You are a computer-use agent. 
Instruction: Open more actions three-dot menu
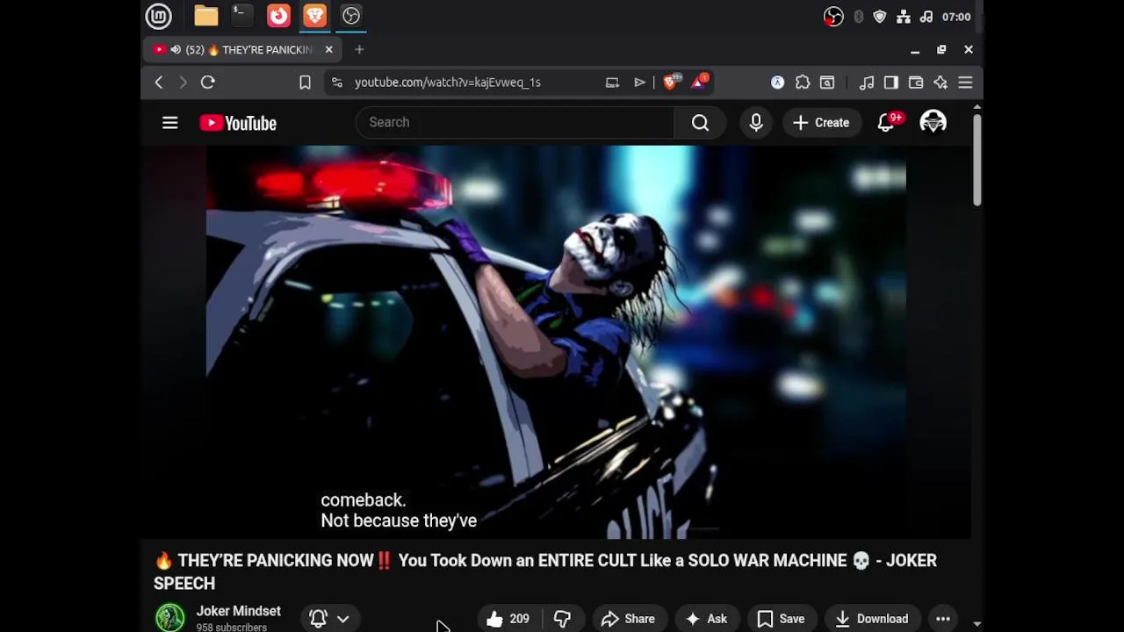[943, 619]
